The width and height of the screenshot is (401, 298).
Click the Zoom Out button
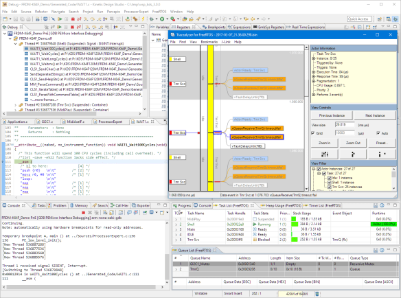[x=353, y=143]
